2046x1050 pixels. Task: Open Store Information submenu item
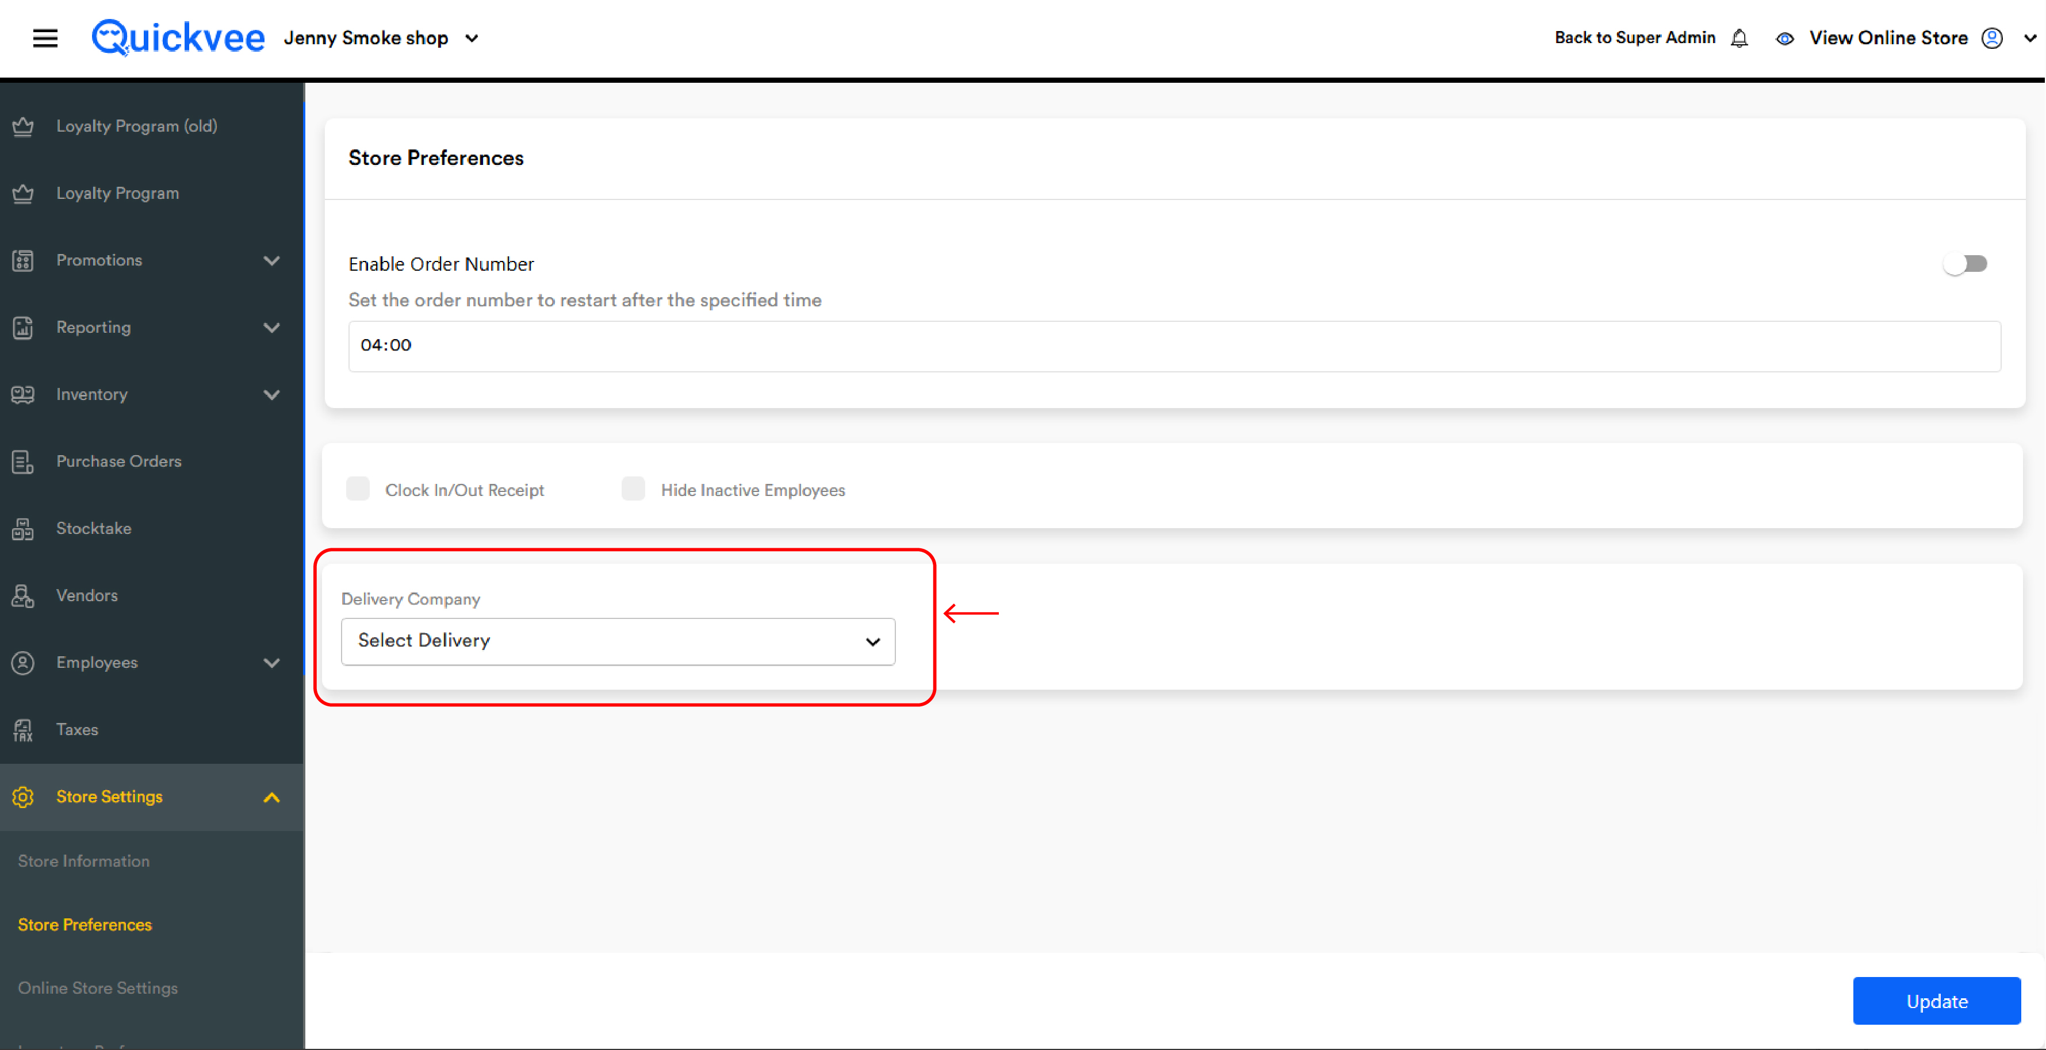pyautogui.click(x=83, y=861)
